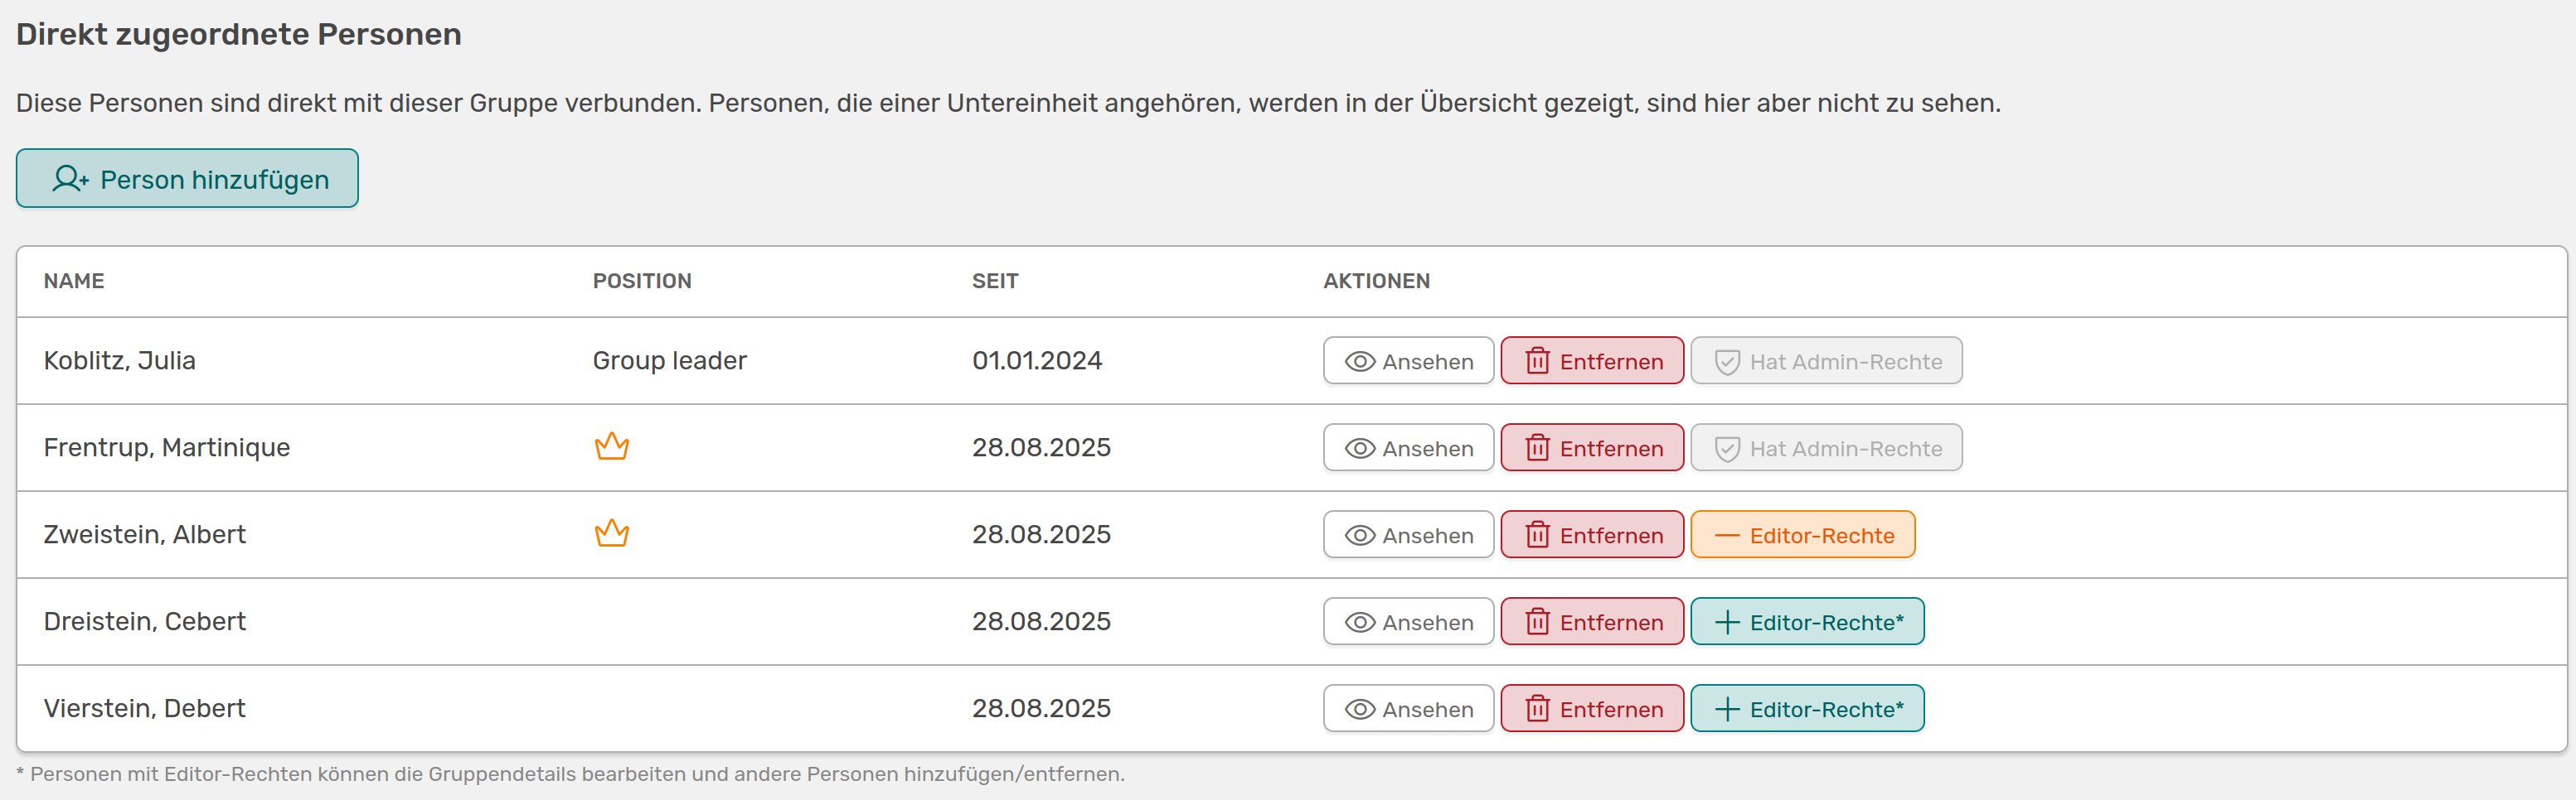Image resolution: width=2576 pixels, height=800 pixels.
Task: Select the Koblitz, Julia name cell
Action: click(120, 360)
